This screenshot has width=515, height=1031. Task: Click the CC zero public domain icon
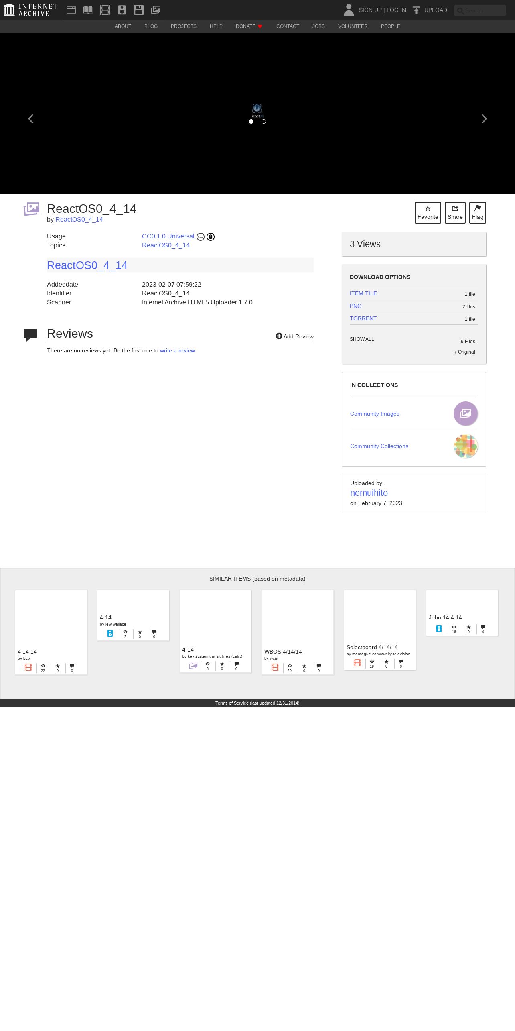click(211, 237)
